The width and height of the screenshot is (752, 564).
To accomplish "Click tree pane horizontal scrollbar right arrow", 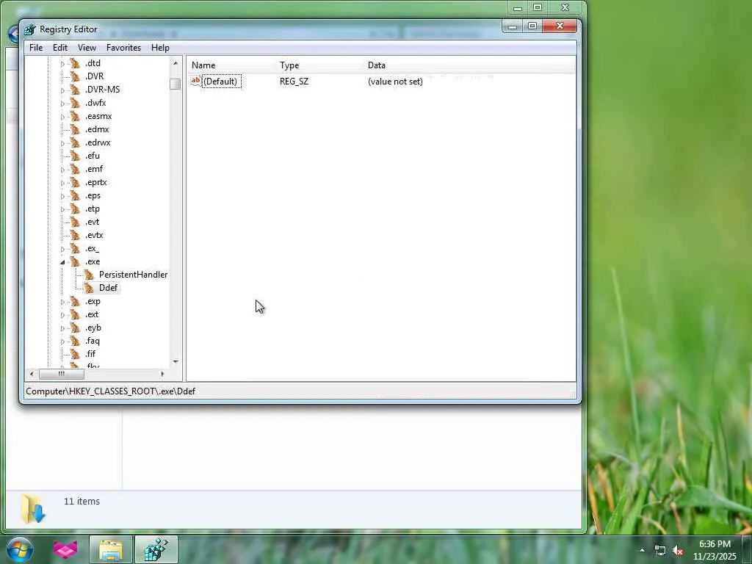I will coord(162,374).
